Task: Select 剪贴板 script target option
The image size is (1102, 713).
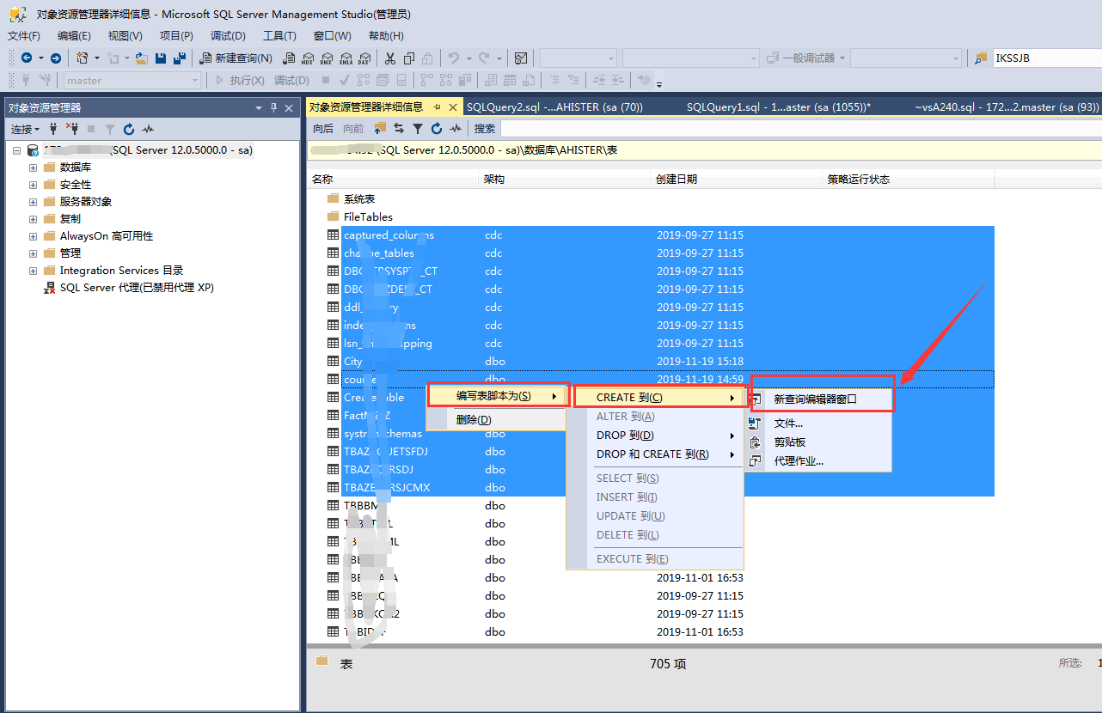Action: [x=818, y=442]
